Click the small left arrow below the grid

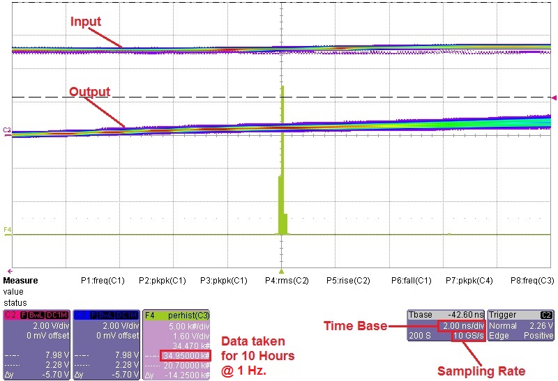coord(10,271)
